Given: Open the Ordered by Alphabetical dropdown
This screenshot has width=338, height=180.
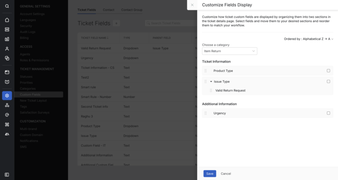Looking at the screenshot, I should 308,39.
